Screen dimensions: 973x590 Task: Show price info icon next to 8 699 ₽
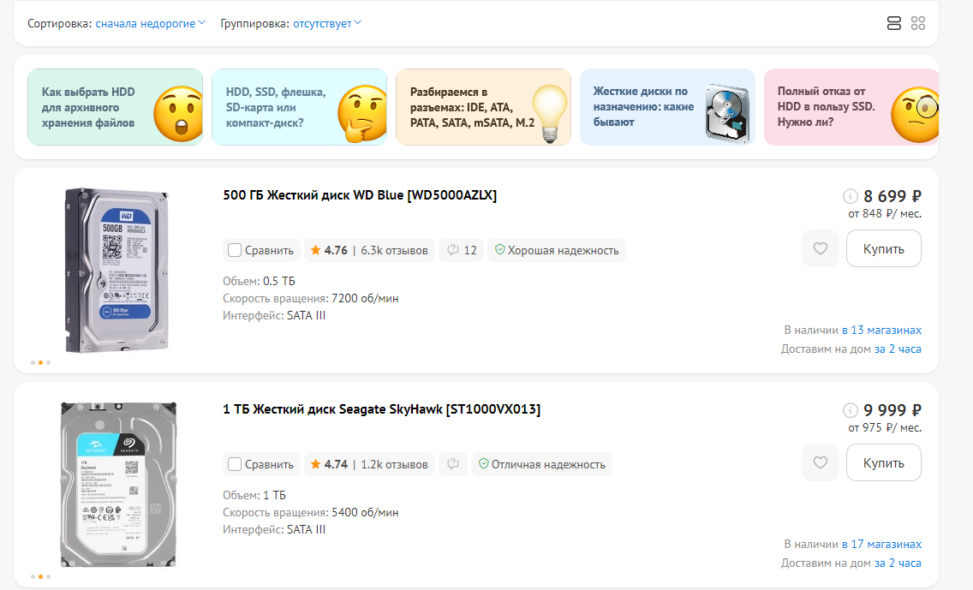coord(851,196)
